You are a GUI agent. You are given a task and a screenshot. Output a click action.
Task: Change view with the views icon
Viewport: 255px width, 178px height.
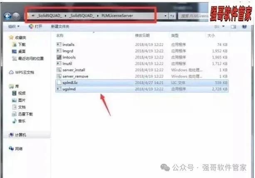click(217, 27)
